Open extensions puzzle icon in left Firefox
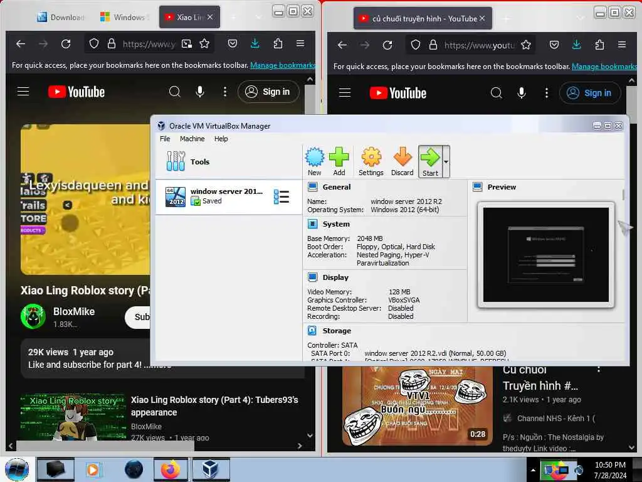This screenshot has width=642, height=482. pyautogui.click(x=278, y=43)
